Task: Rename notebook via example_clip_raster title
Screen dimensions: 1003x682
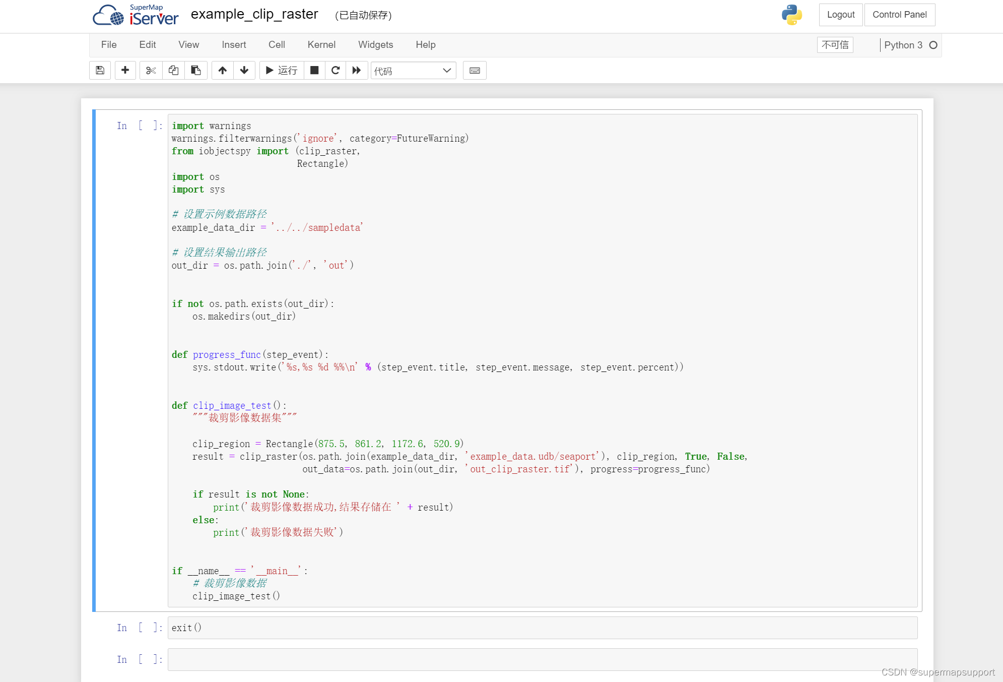Action: (254, 14)
